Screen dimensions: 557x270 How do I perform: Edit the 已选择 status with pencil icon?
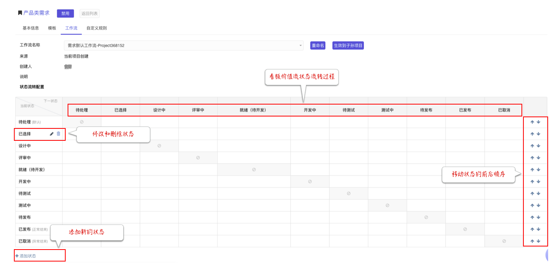click(52, 134)
